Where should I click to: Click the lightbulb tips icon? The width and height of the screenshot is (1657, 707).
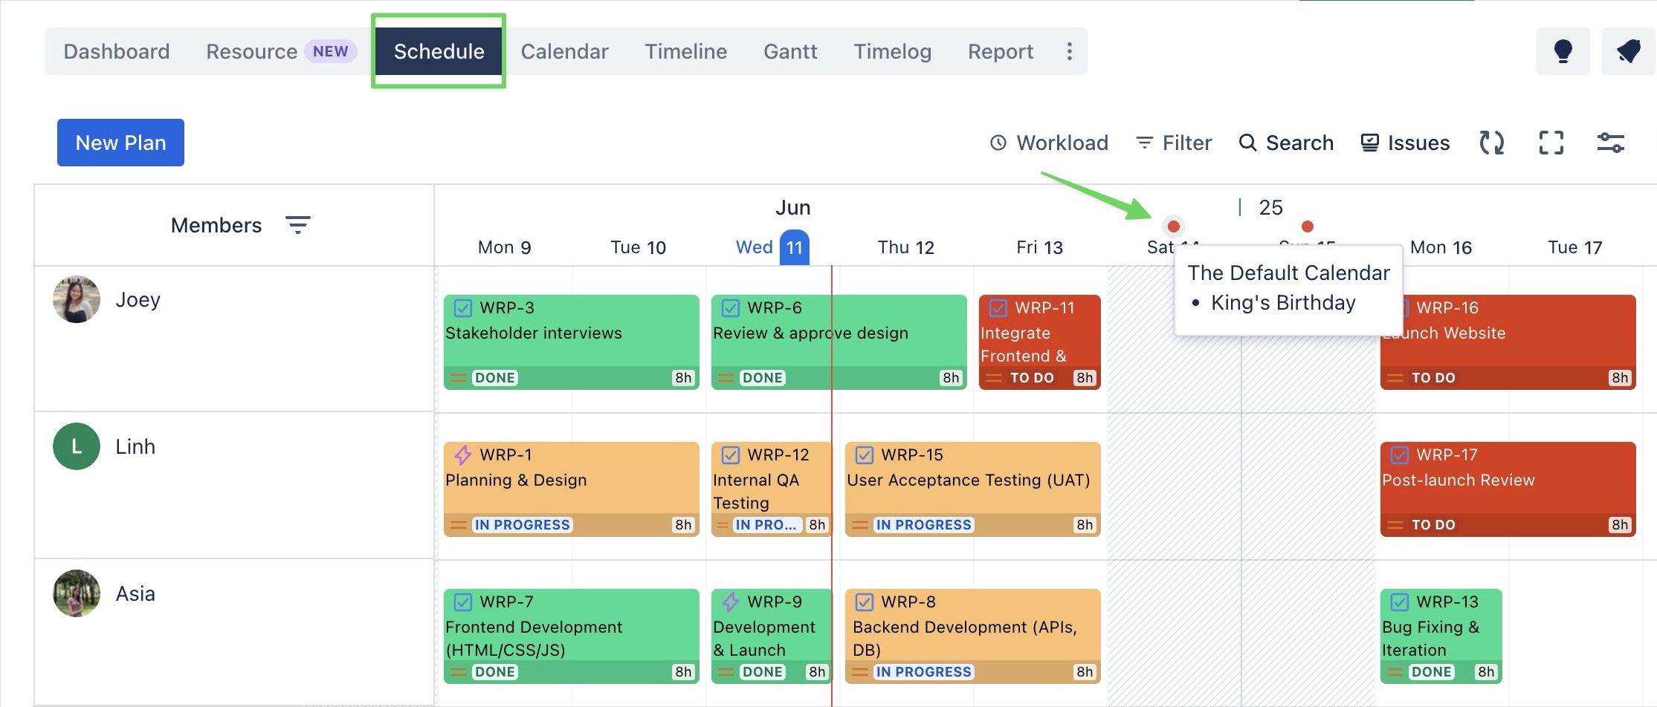pos(1563,51)
